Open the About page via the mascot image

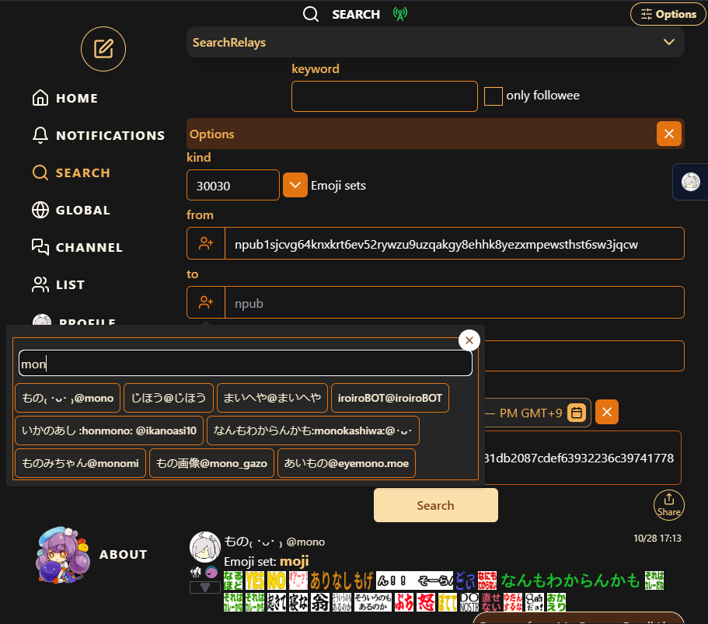click(x=63, y=555)
